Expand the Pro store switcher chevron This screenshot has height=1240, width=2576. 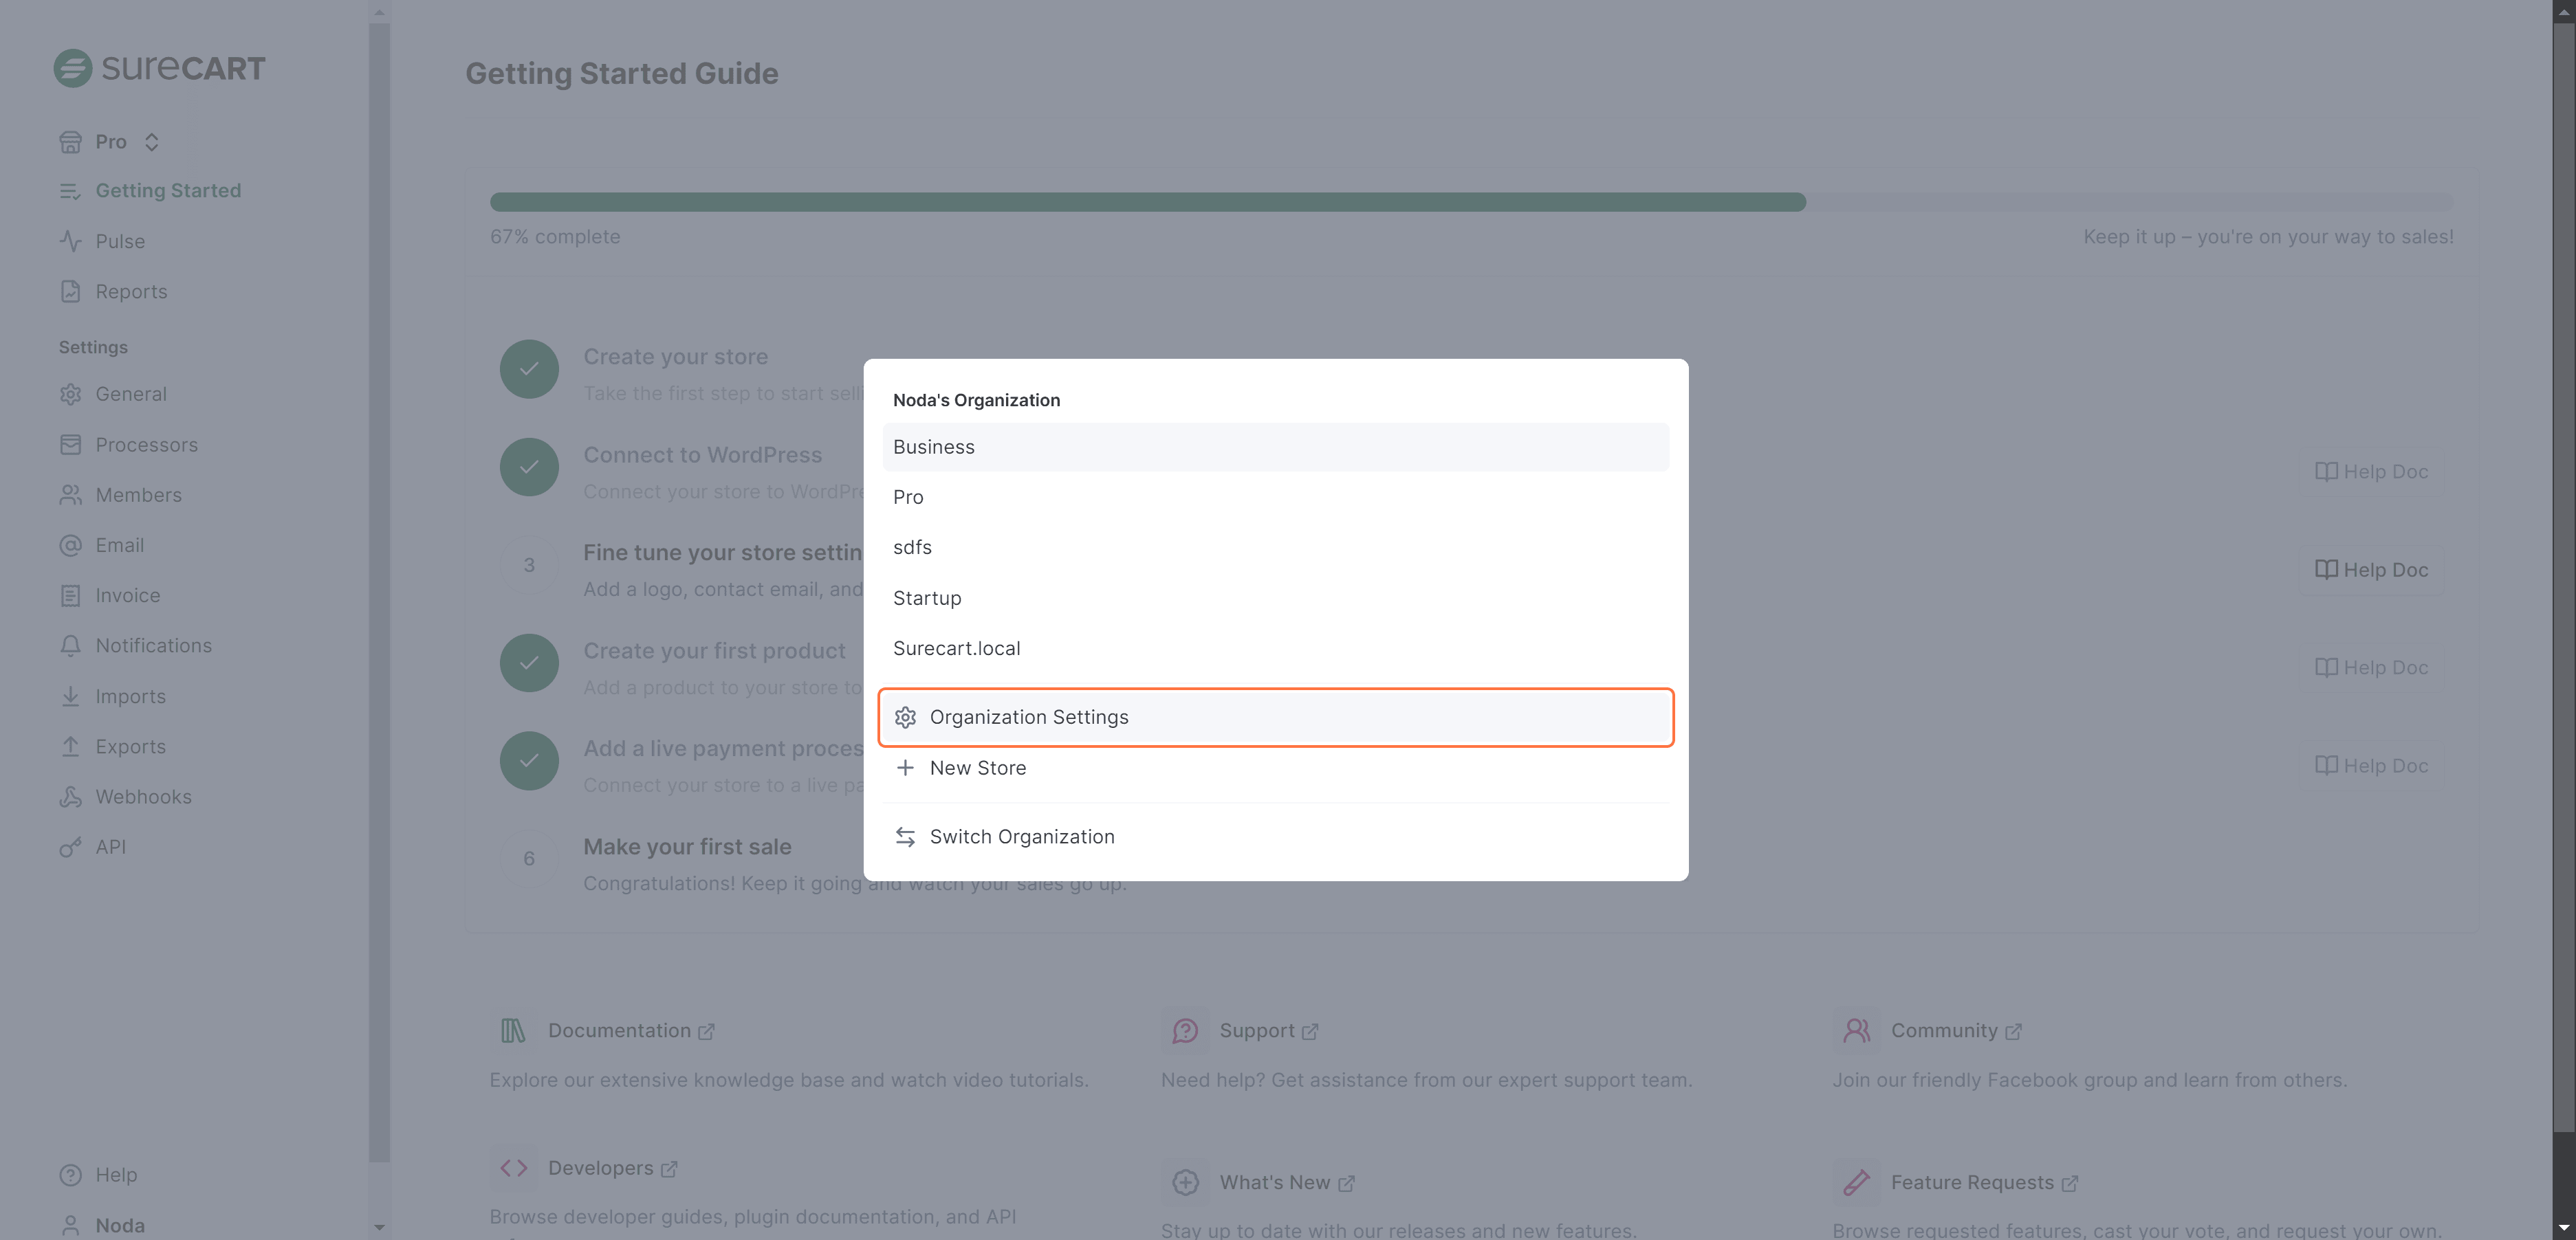(151, 142)
